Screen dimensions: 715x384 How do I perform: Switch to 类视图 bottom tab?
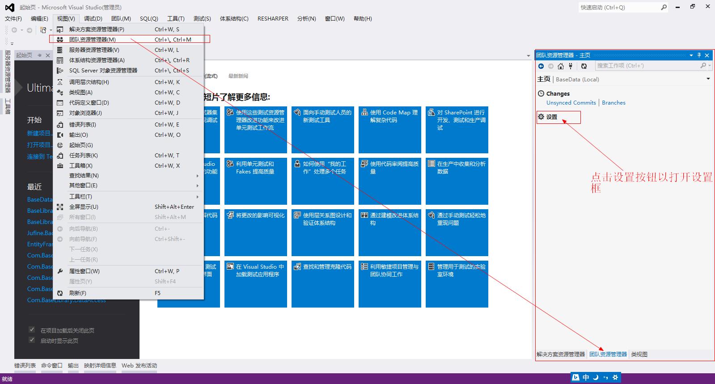pos(639,354)
